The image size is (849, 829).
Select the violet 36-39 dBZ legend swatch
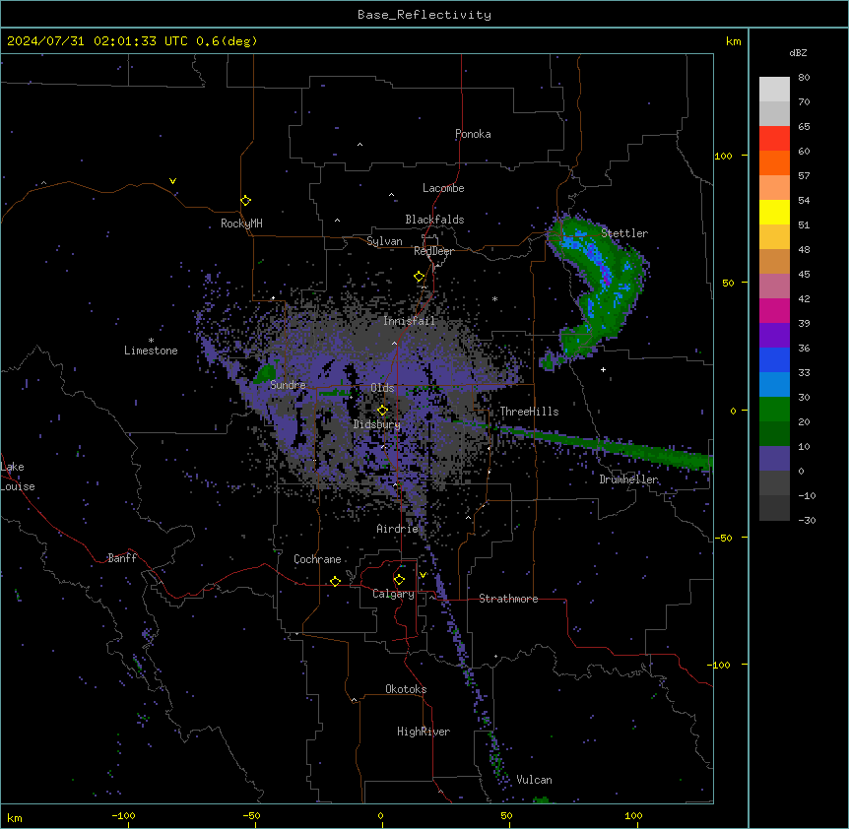click(774, 336)
